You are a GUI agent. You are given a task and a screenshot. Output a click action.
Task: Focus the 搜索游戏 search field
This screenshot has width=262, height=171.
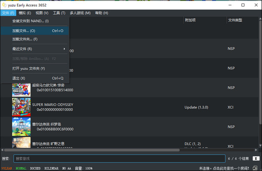point(119,159)
